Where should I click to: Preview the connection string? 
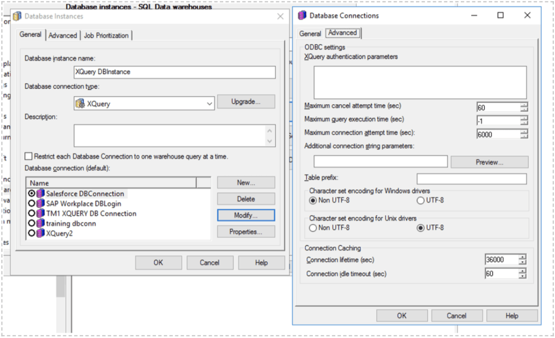point(489,162)
